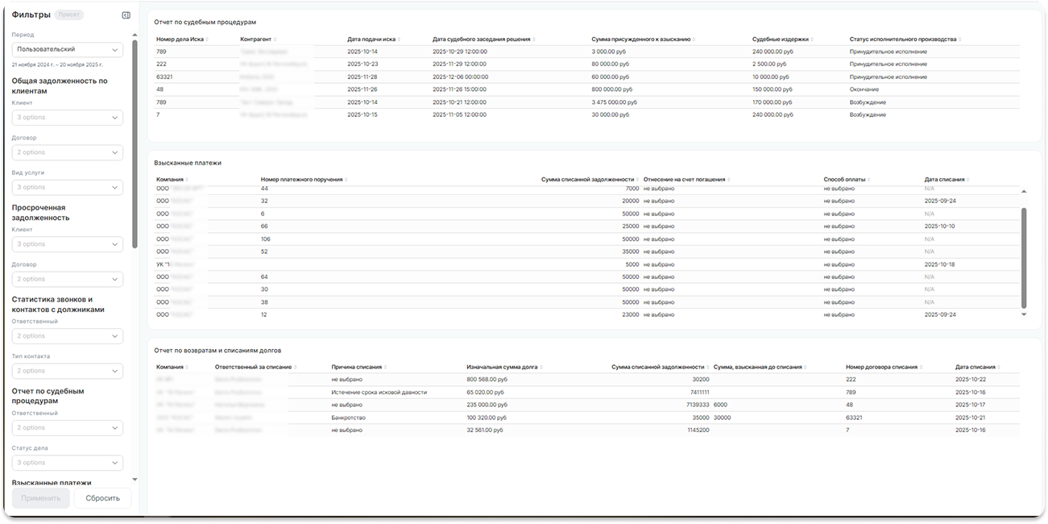The image size is (1048, 524).
Task: Sort payments by Способ оплаты icon
Action: (869, 180)
